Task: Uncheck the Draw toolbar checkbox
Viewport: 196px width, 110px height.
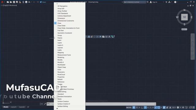Action: coord(55,23)
